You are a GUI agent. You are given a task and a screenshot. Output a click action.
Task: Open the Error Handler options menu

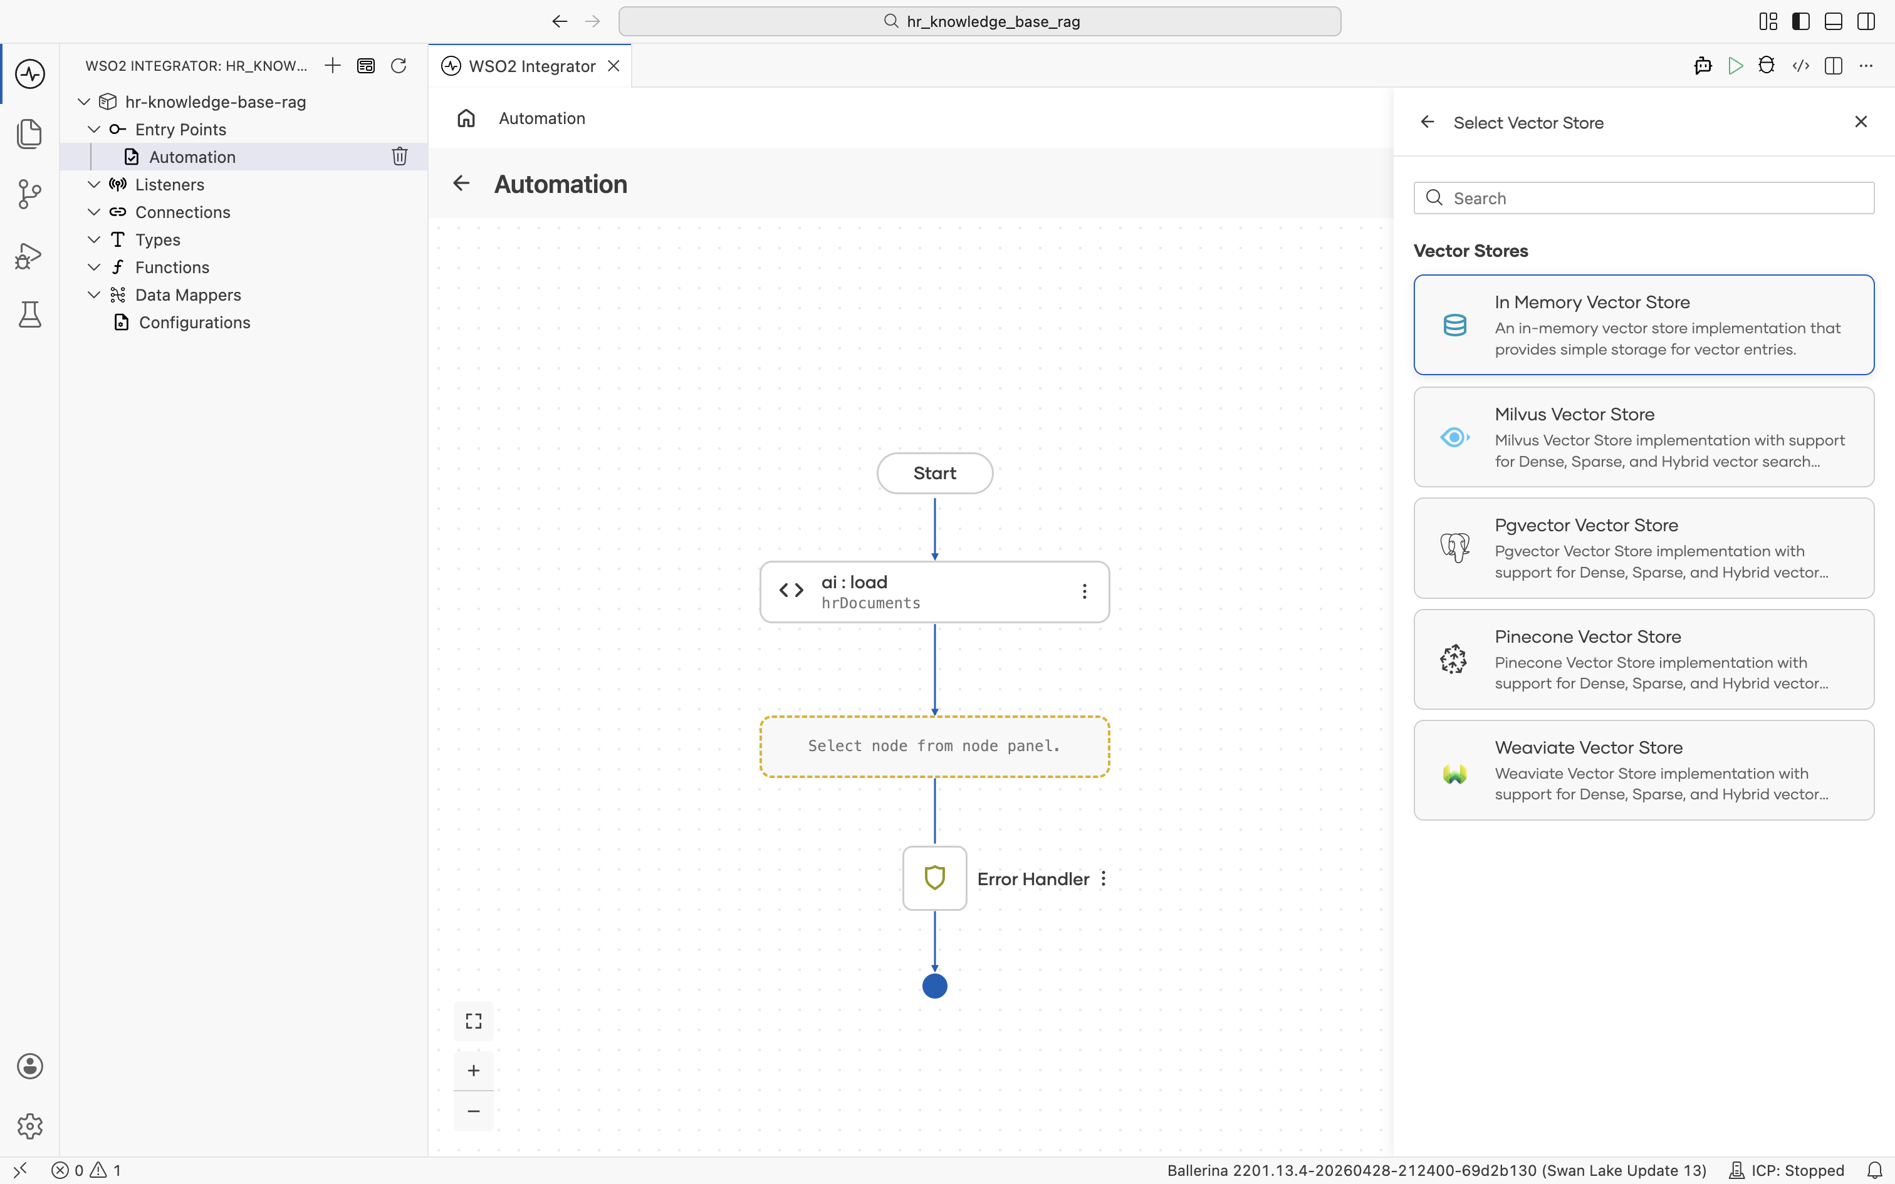point(1104,878)
